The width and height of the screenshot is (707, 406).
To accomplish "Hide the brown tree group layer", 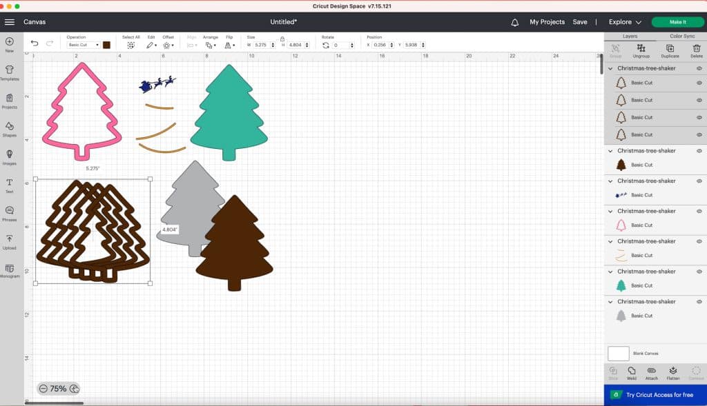I will (x=699, y=151).
